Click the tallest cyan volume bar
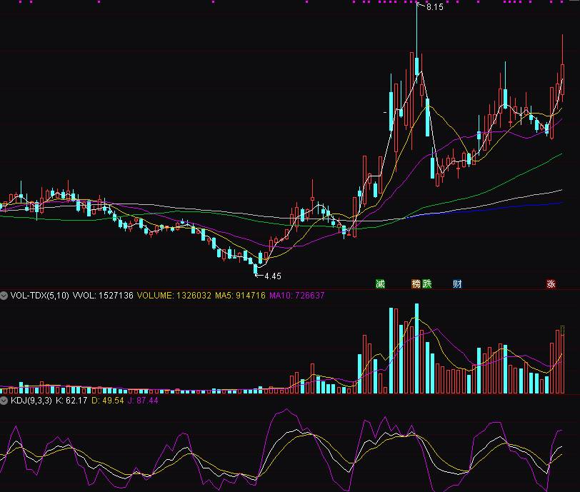Screen dimensions: 580x492 (x=416, y=348)
